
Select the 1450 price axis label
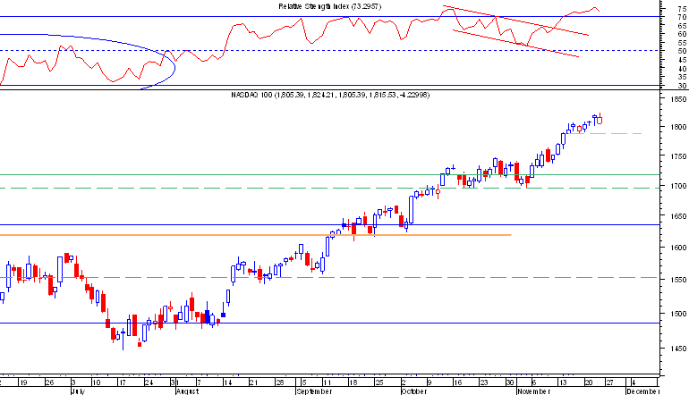678,349
